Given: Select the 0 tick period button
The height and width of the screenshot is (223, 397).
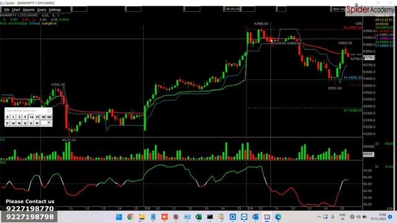Looking at the screenshot, I should [7, 117].
